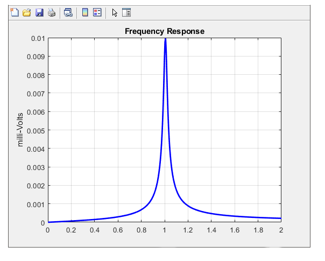Click y-axis tick label 0.009
The width and height of the screenshot is (325, 261).
pyautogui.click(x=36, y=57)
